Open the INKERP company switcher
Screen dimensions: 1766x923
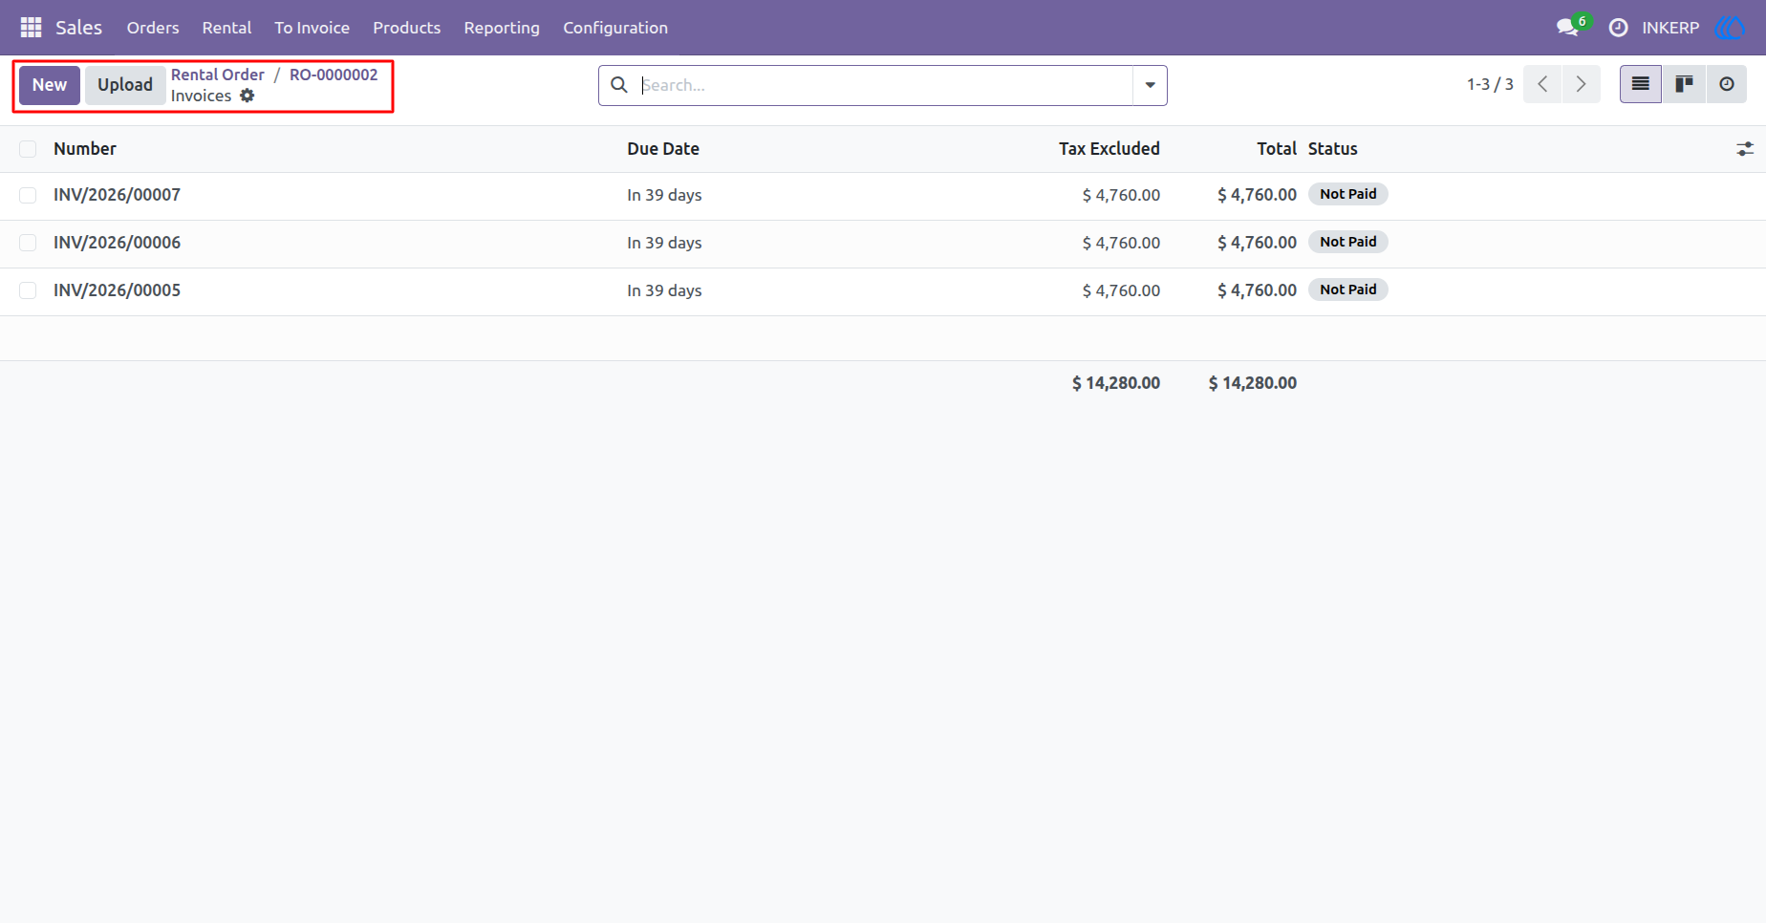[x=1670, y=28]
